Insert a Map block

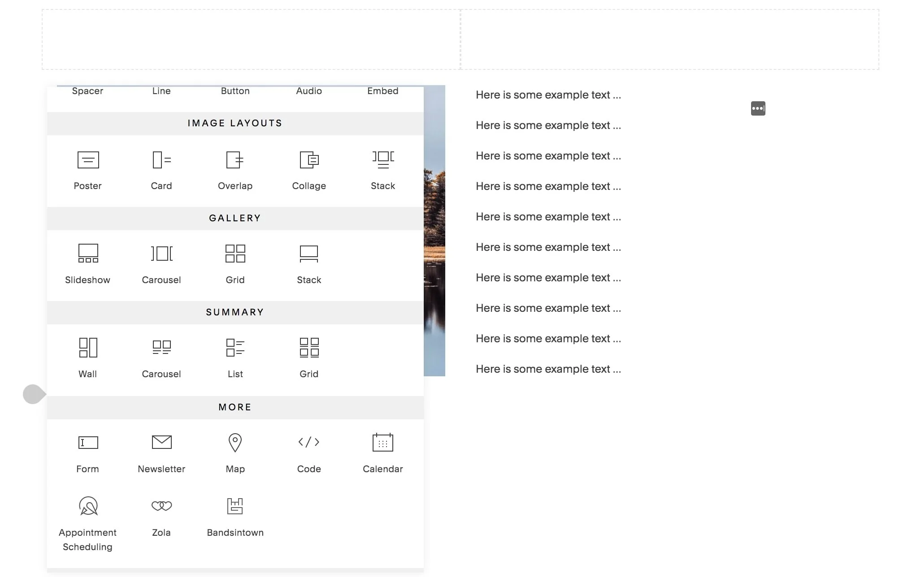tap(235, 453)
